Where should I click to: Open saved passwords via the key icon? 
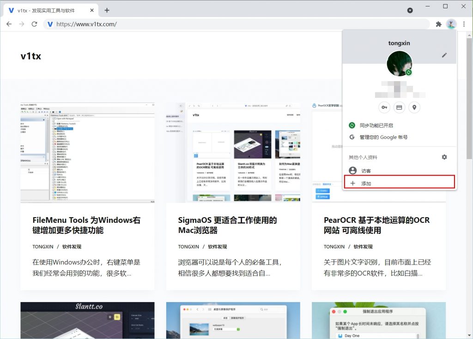[x=384, y=107]
